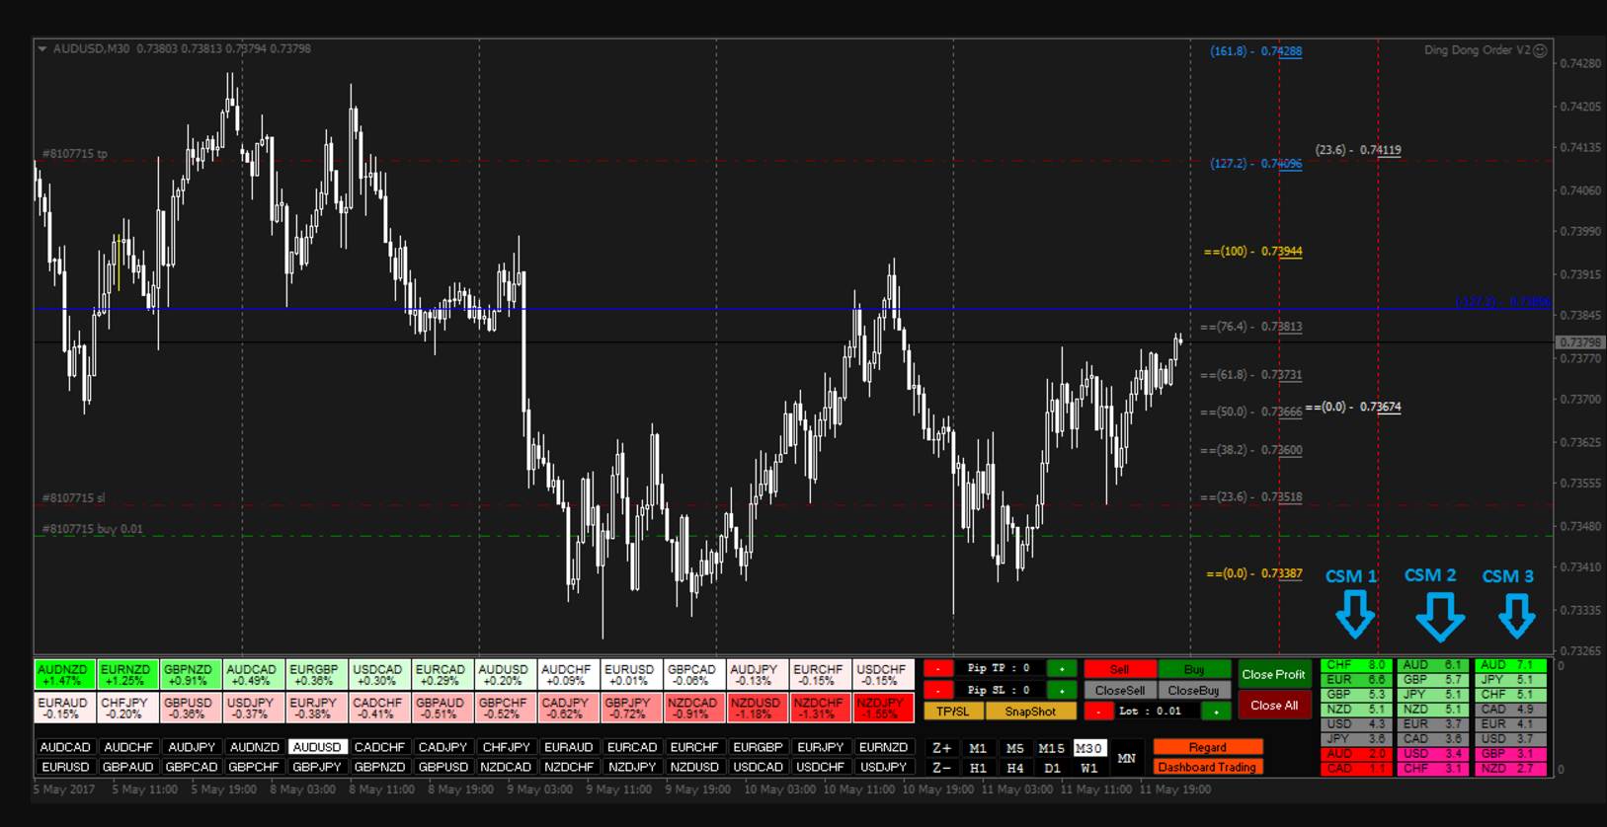Click the smiley icon next to Ding Dong Order V2
Viewport: 1607px width, 827px height.
pos(1541,50)
